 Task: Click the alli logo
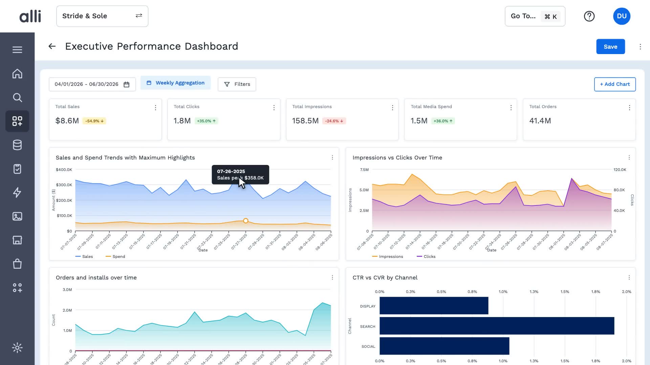30,16
